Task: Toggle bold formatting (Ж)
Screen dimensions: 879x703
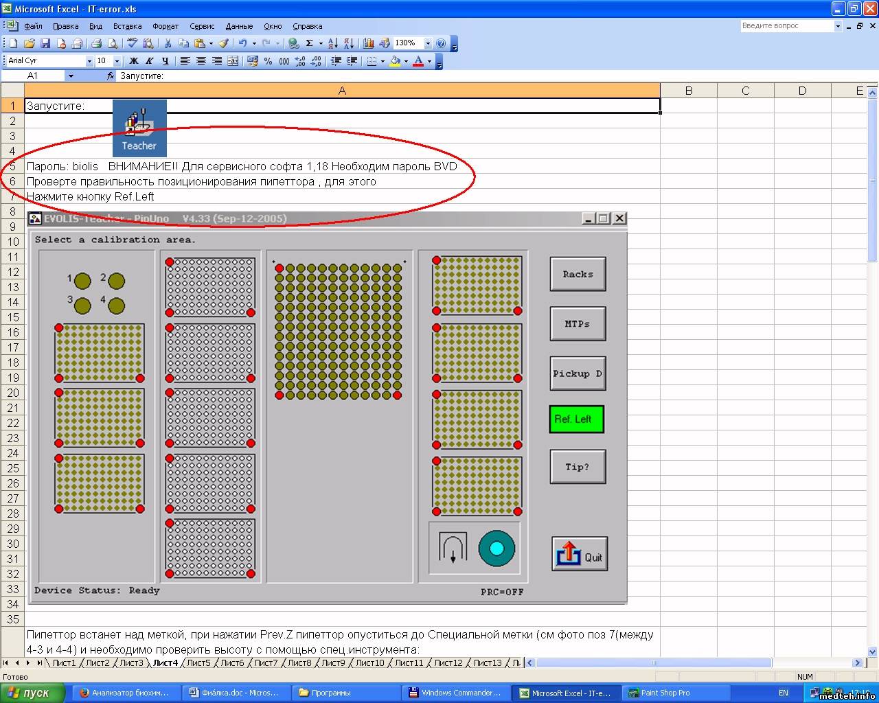Action: [x=134, y=61]
